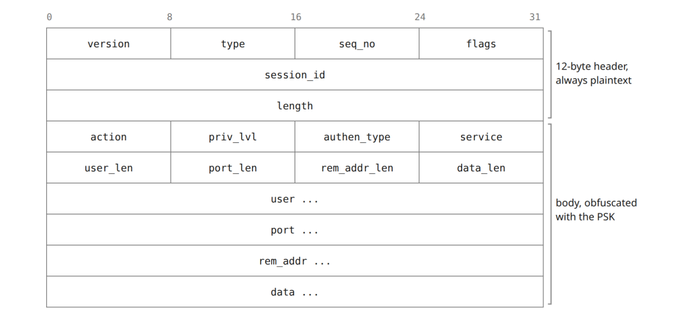This screenshot has width=683, height=318.
Task: Click the body obfuscated with PSK note
Action: pyautogui.click(x=596, y=209)
